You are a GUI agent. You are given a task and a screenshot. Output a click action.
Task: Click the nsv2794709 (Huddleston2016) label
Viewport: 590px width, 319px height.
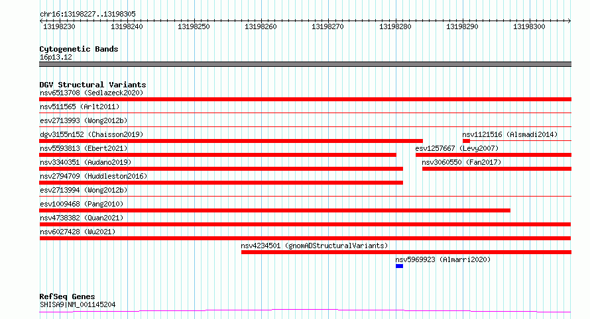pos(93,176)
